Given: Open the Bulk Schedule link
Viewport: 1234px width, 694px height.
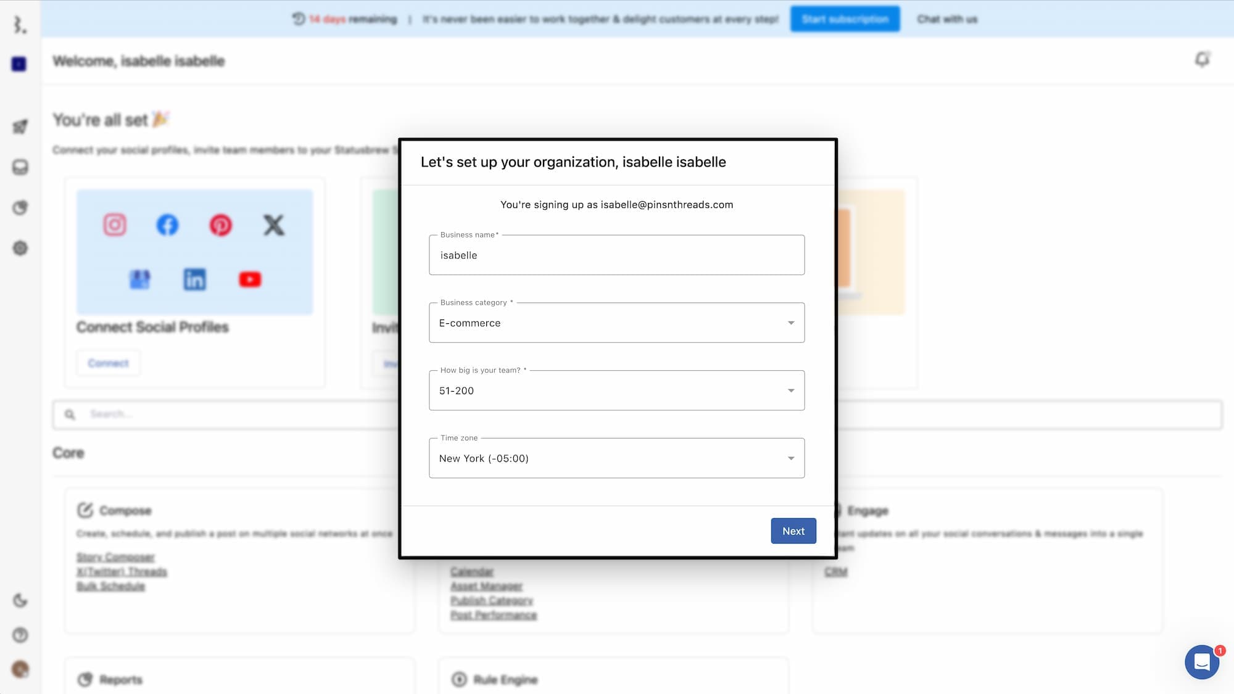Looking at the screenshot, I should [x=111, y=586].
